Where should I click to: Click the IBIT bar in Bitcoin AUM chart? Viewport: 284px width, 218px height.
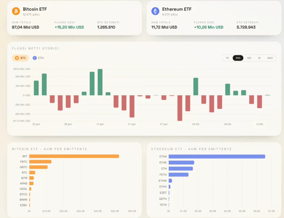click(x=74, y=156)
